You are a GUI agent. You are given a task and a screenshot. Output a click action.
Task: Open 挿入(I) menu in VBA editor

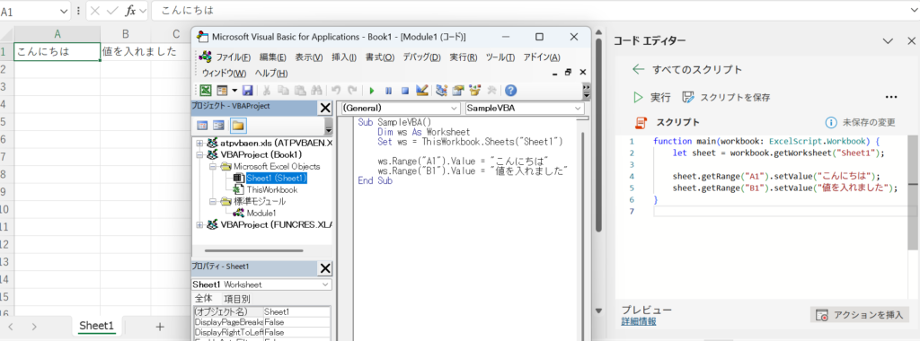coord(344,57)
